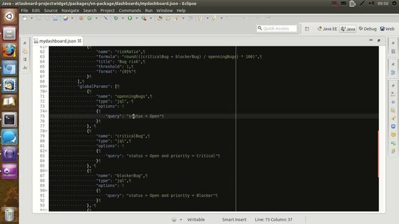The image size is (399, 224).
Task: Click the New file toolbar icon
Action: pos(25,18)
